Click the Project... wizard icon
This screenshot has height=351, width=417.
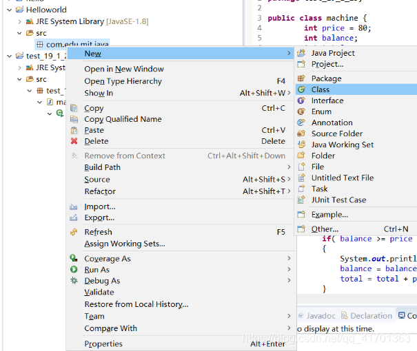(x=301, y=64)
